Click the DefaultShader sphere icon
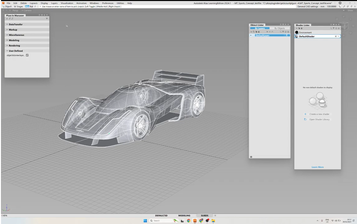Viewport: 357px width, 224px height. tap(297, 36)
